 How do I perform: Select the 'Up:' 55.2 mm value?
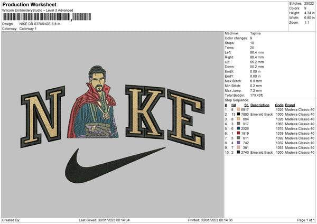(257, 62)
